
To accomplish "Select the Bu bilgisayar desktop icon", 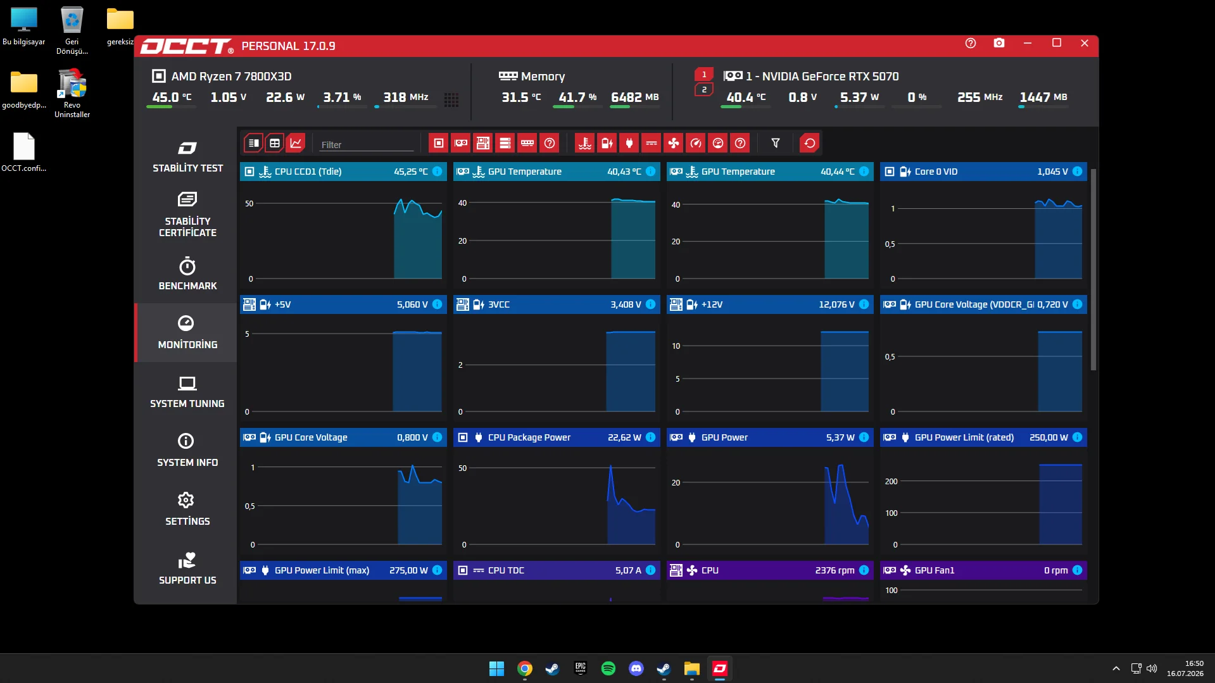I will click(x=24, y=27).
